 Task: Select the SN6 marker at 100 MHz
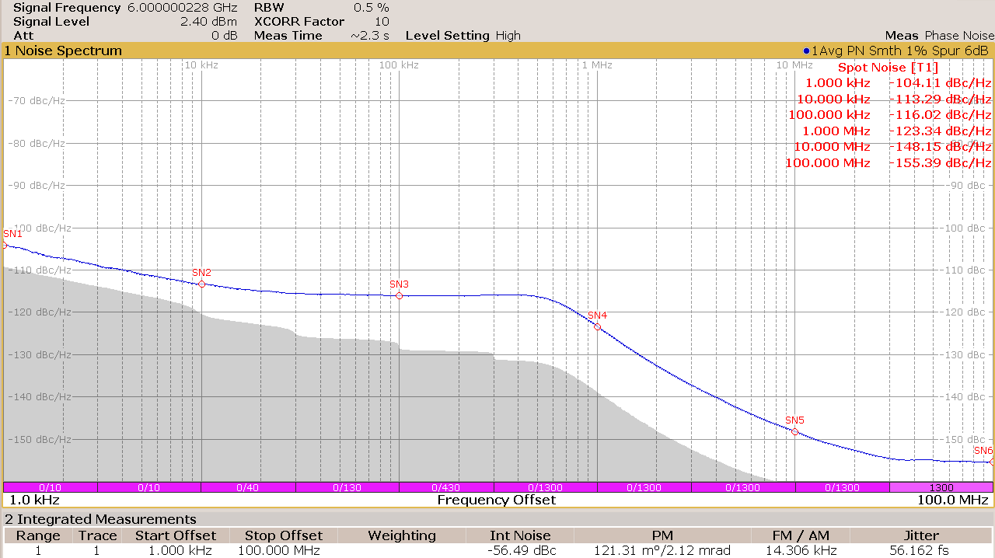991,462
